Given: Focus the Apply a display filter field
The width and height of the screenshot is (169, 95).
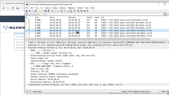Looking at the screenshot, I should click(x=95, y=14).
